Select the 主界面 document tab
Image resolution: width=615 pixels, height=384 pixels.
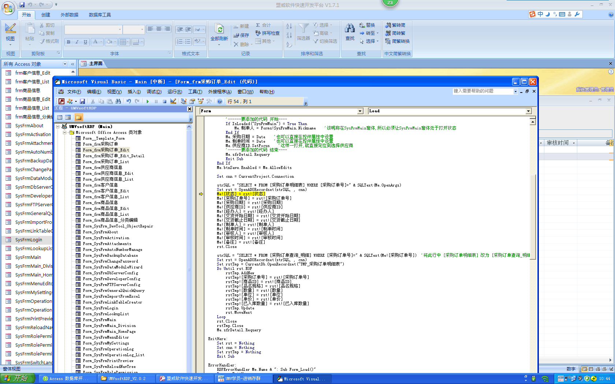click(92, 64)
